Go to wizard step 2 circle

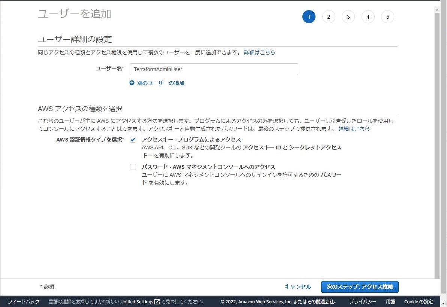pos(328,17)
